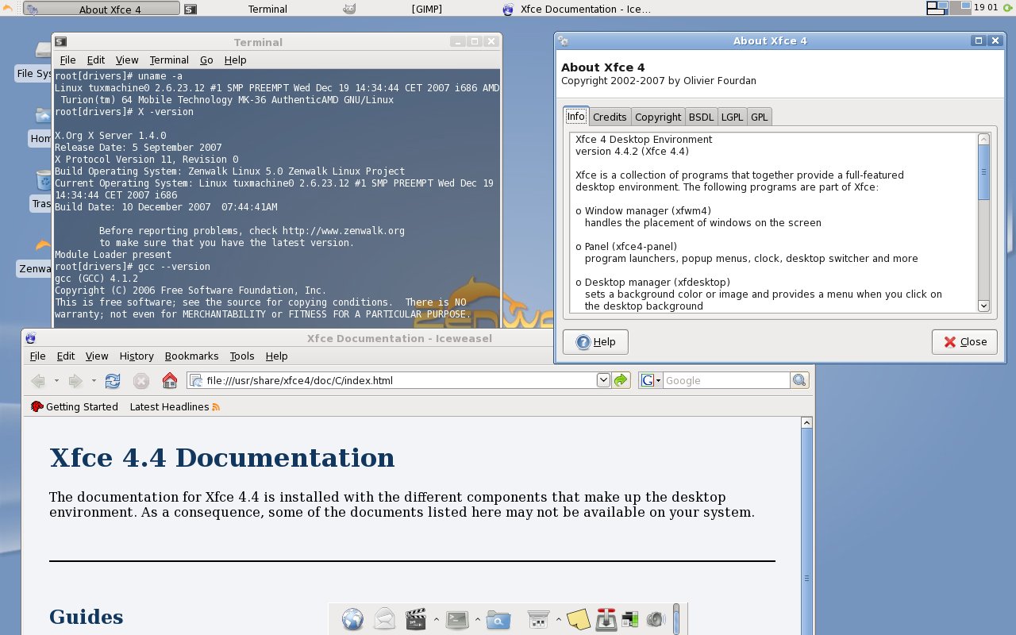Image resolution: width=1016 pixels, height=635 pixels.
Task: Open the Forward history dropdown arrow
Action: [x=94, y=381]
